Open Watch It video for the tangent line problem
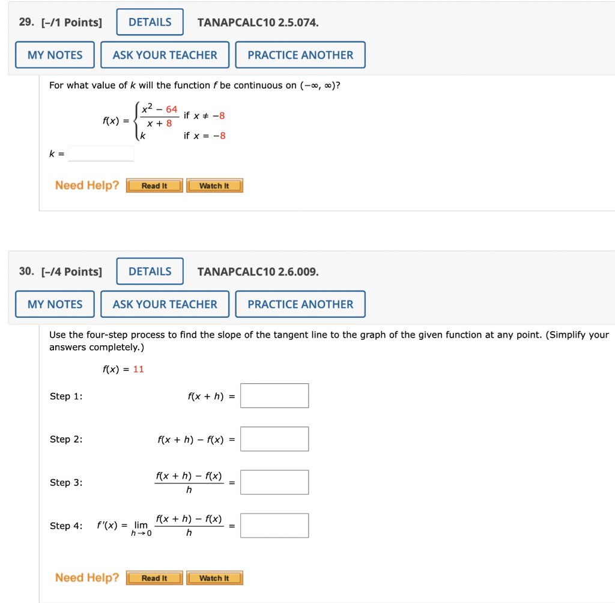The image size is (615, 603). pos(214,578)
